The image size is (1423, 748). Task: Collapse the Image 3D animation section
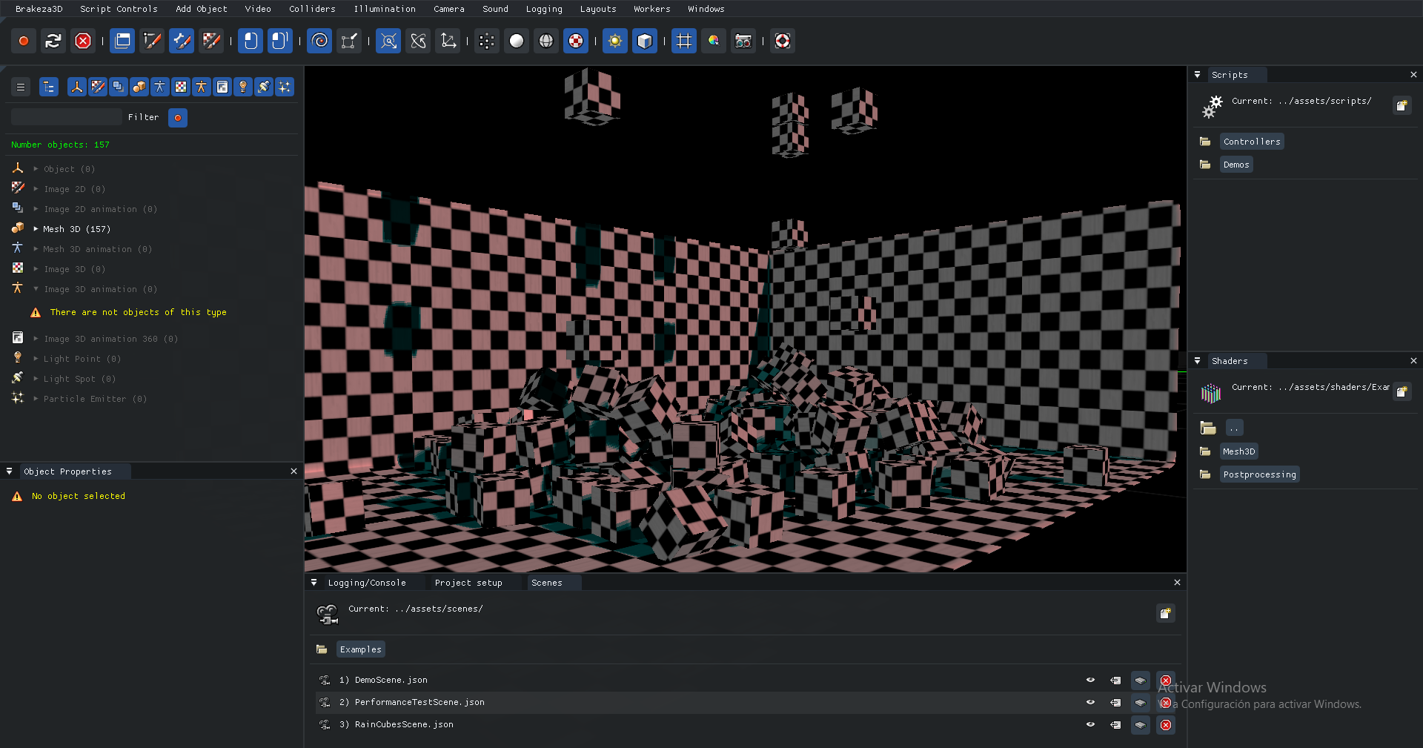point(35,289)
